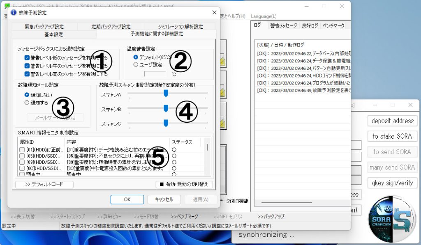Screen dimensions: 421x245
Task: Click the スキャンA slider handle
Action: click(x=166, y=93)
